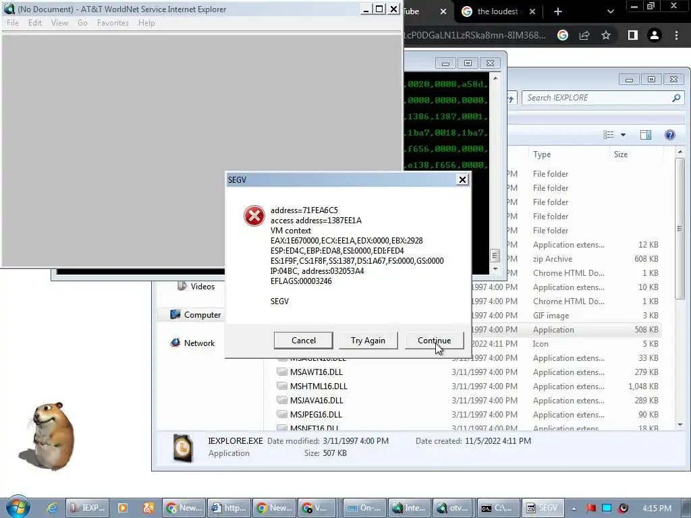This screenshot has height=518, width=691.
Task: Open the Edit menu in Internet Explorer
Action: 35,23
